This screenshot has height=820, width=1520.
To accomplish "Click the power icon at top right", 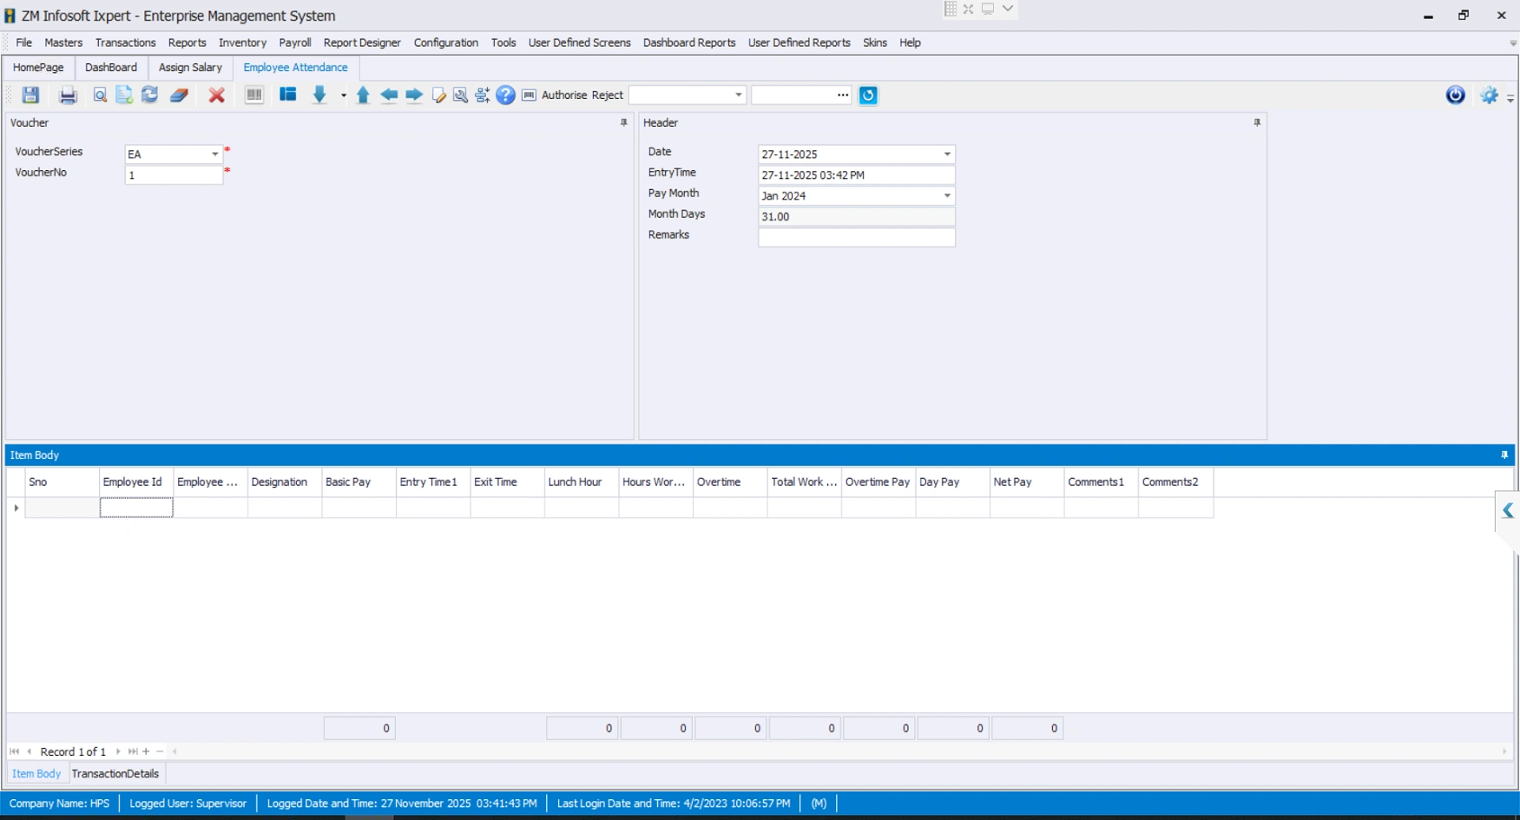I will (x=1454, y=95).
